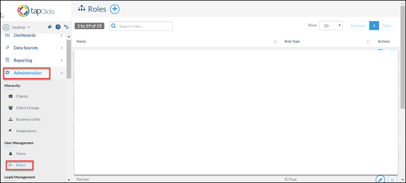Sort by Role Type column arrows
406x183 pixels.
pos(368,42)
